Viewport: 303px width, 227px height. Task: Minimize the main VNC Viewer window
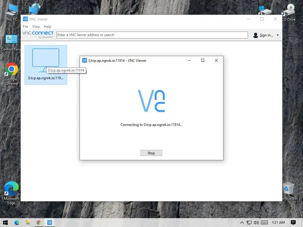tap(249, 19)
